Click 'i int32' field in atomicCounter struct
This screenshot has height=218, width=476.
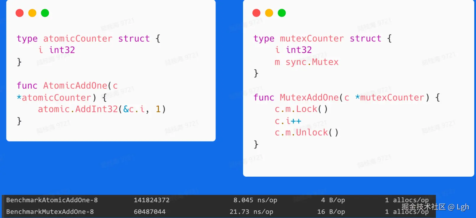point(57,50)
